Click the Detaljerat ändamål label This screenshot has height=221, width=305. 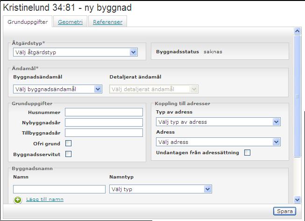(x=135, y=77)
